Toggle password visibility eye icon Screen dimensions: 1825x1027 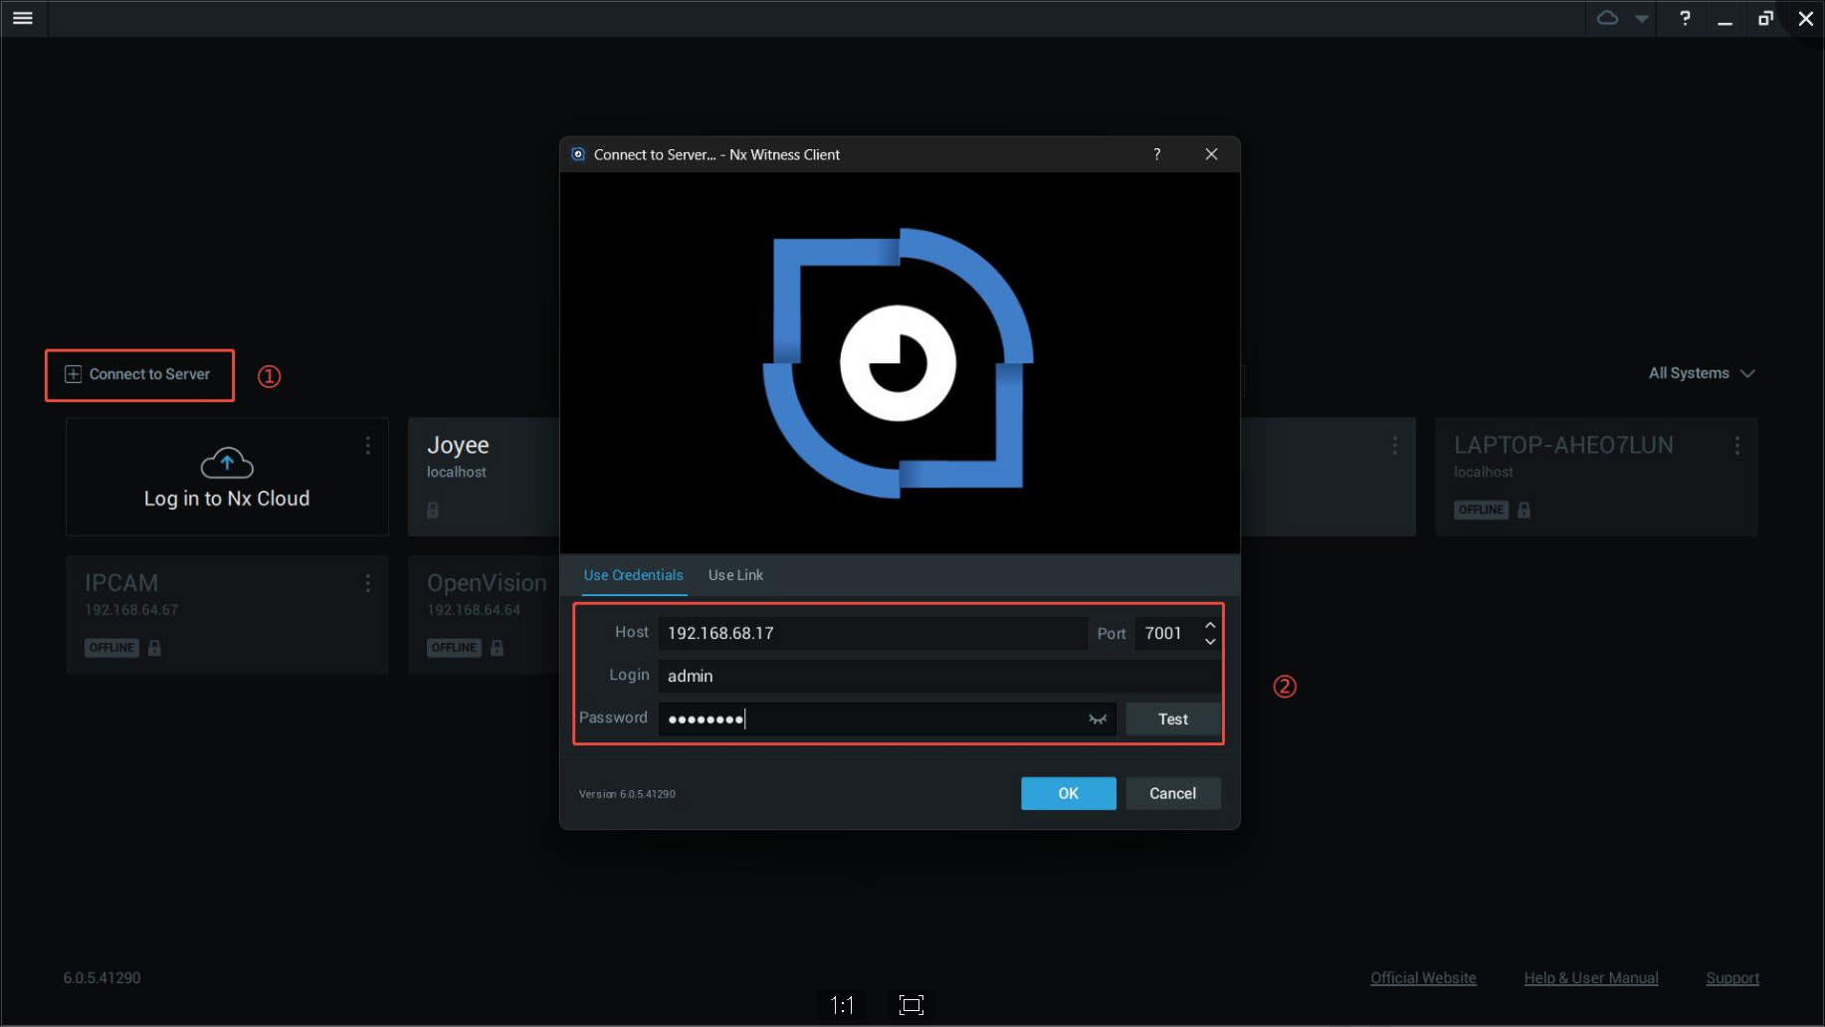tap(1098, 719)
